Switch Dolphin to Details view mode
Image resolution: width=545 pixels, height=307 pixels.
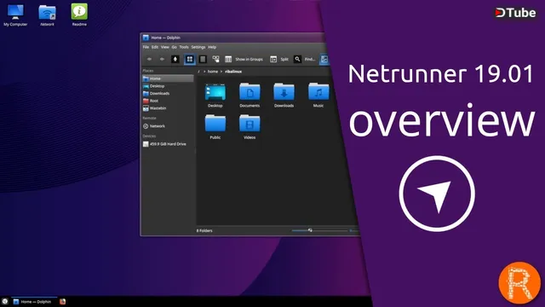pyautogui.click(x=215, y=59)
